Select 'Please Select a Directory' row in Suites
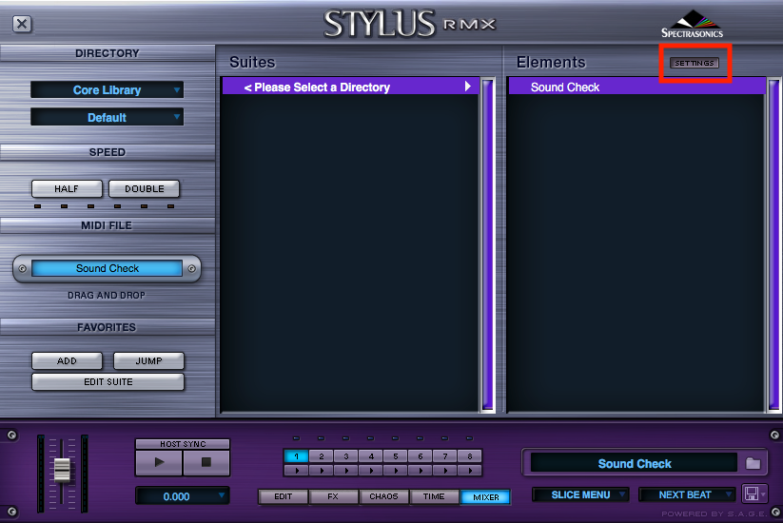Image resolution: width=783 pixels, height=523 pixels. coord(350,87)
